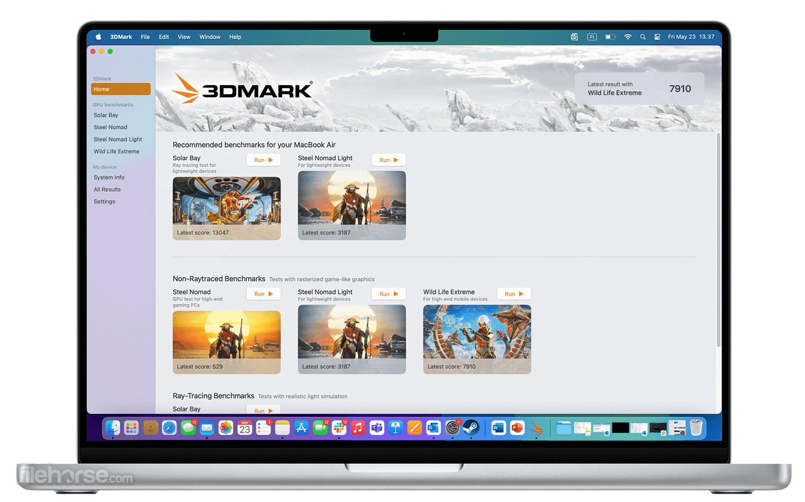Click the 3DMark icon in the Dock
Viewport: 805px width, 502px height.
pos(536,428)
